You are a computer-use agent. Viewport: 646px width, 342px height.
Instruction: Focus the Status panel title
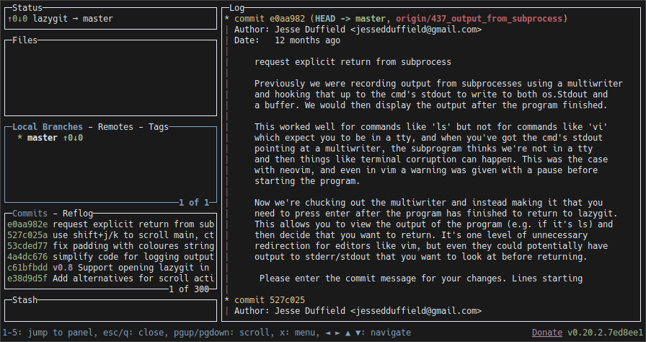[27, 8]
